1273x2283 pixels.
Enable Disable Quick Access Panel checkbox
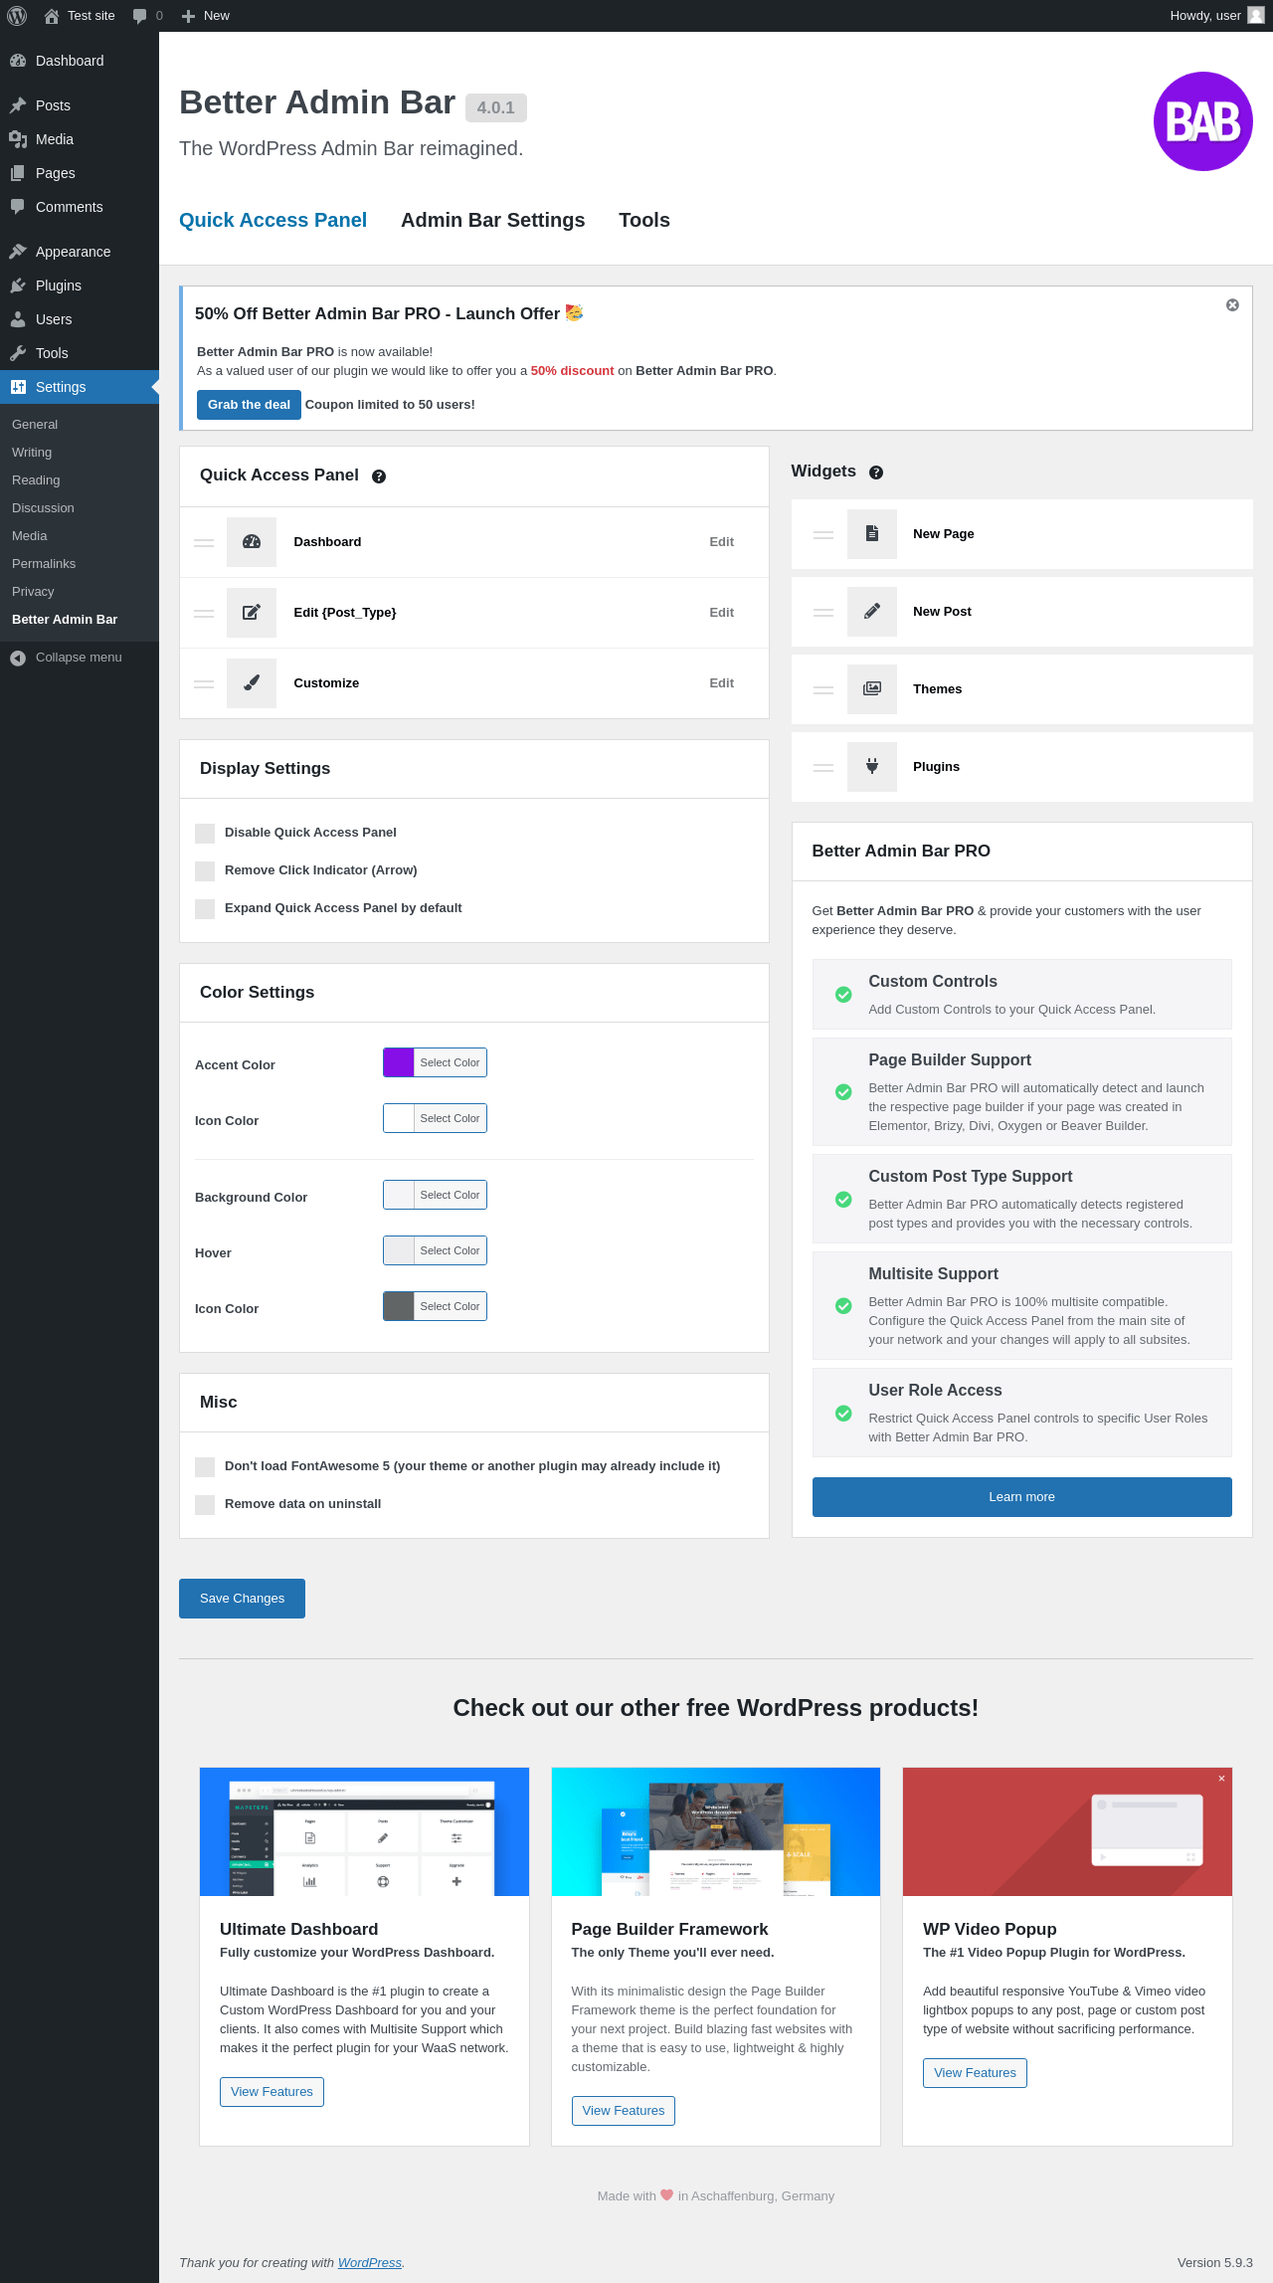205,834
